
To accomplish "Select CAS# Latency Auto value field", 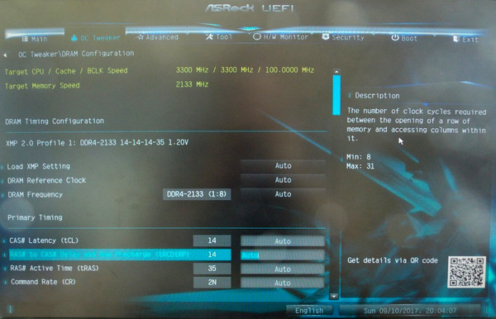I will coord(283,241).
